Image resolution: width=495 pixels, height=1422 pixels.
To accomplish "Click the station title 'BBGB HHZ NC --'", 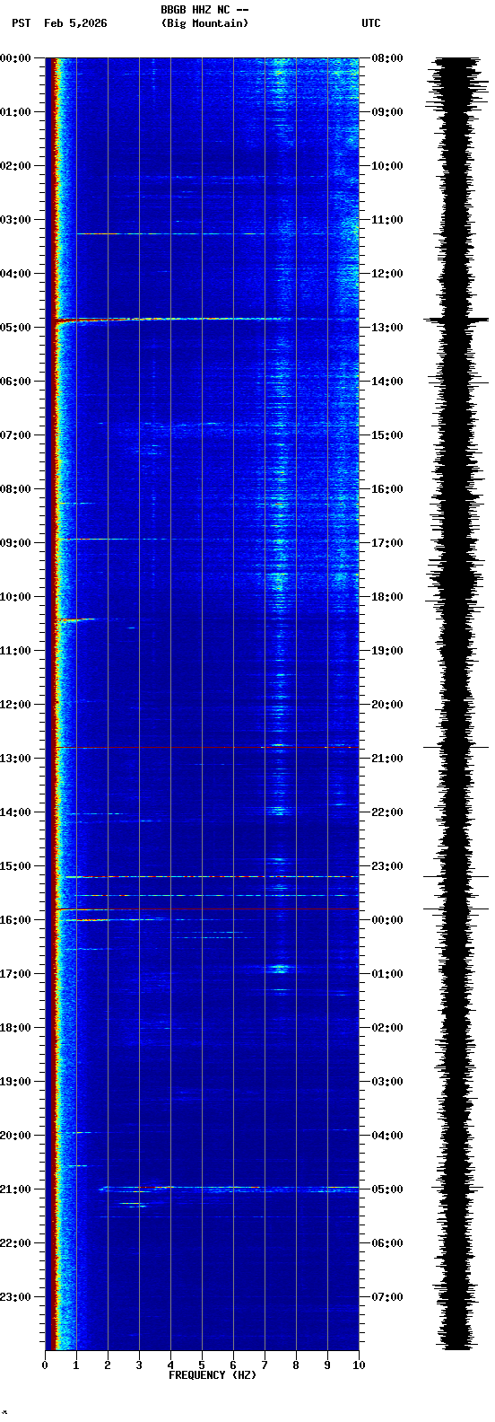I will pyautogui.click(x=204, y=10).
